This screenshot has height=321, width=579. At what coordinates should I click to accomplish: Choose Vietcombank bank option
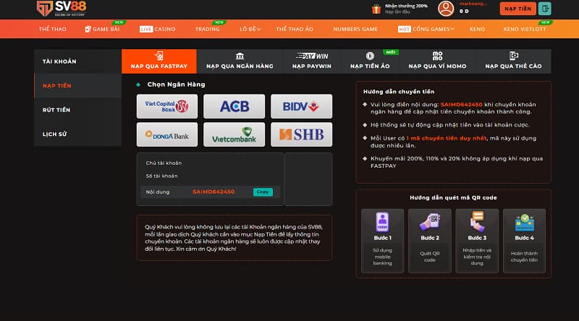pyautogui.click(x=234, y=134)
